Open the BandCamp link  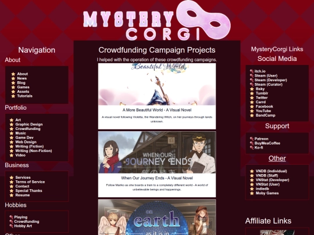click(266, 115)
